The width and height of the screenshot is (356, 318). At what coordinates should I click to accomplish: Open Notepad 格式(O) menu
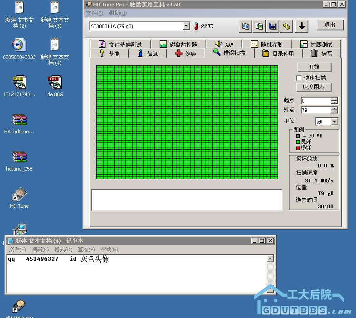63,250
